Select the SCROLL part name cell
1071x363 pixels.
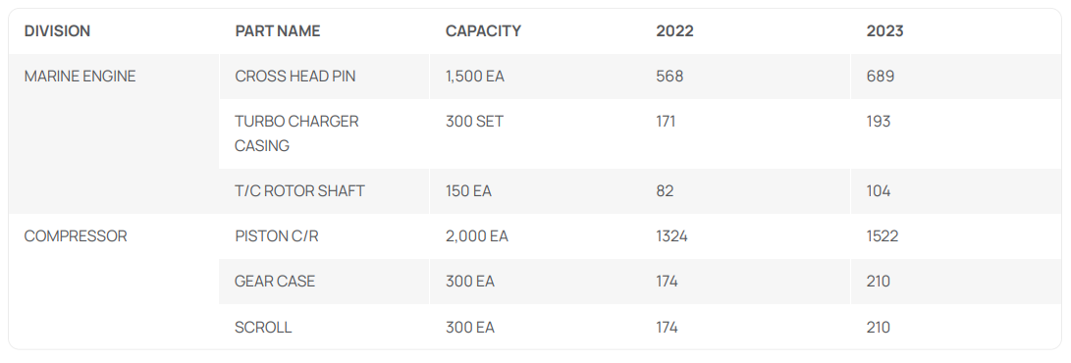point(324,327)
